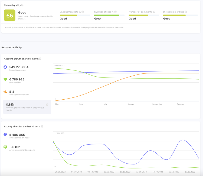The width and height of the screenshot is (203, 176).
Task: Click the 66 channel quality score badge
Action: click(x=9, y=15)
